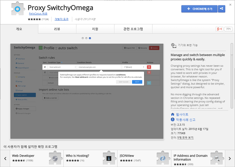Click the Google +1 button
Screen dimensions: 235x167
point(219,29)
